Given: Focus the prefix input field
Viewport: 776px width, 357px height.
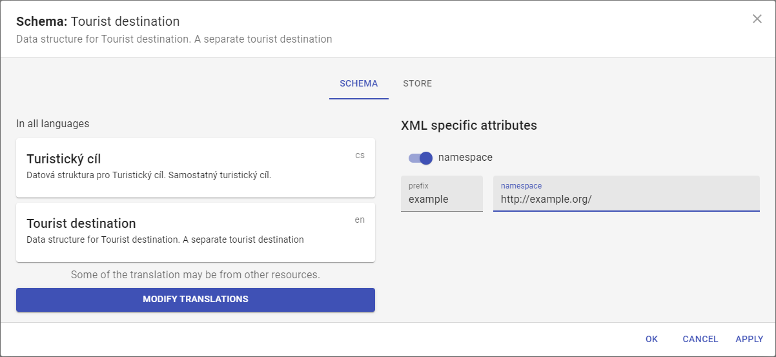Looking at the screenshot, I should pos(442,199).
